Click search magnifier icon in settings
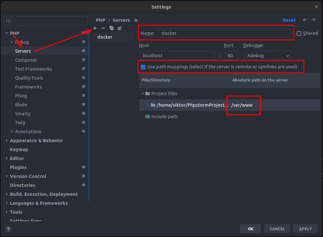 tap(8, 20)
